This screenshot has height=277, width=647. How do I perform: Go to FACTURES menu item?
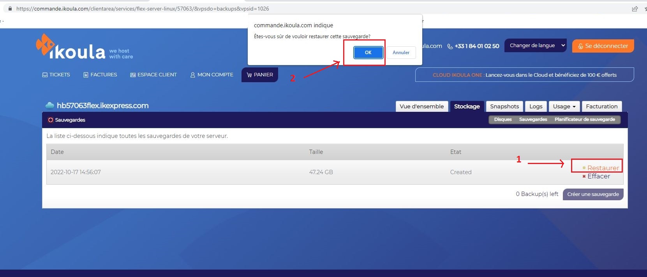pyautogui.click(x=100, y=74)
